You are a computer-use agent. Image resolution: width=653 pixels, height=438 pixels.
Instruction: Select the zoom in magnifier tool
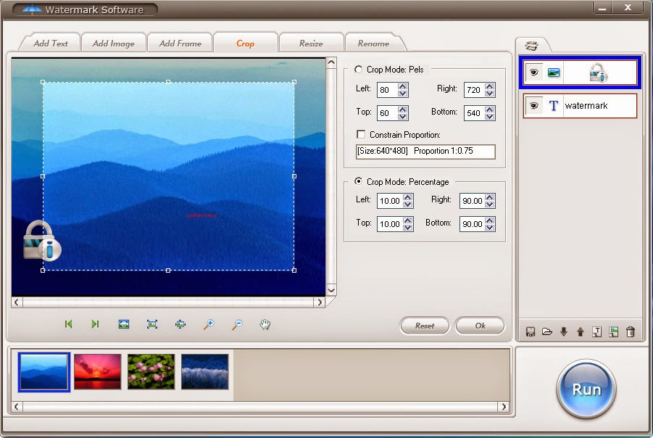[x=209, y=325]
